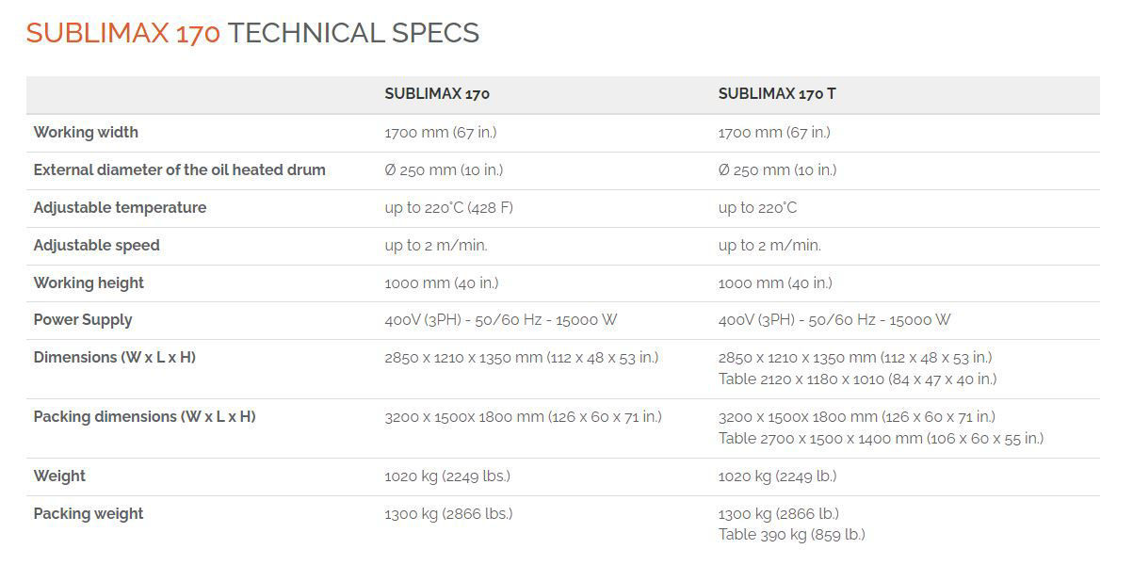Click the '1020 kg (2249 lbs.)' weight value

pos(447,476)
